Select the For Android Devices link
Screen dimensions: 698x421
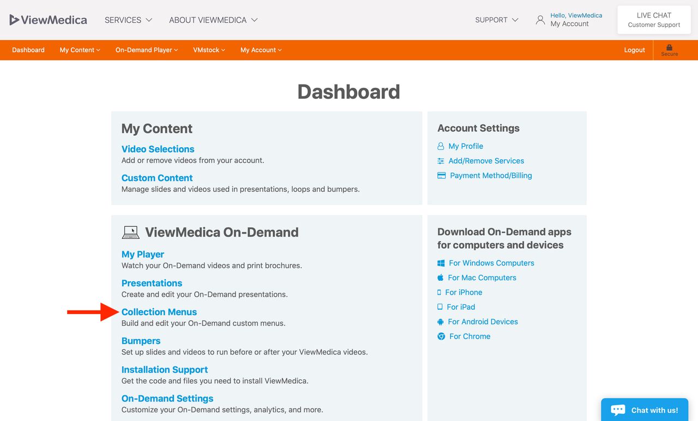coord(483,322)
